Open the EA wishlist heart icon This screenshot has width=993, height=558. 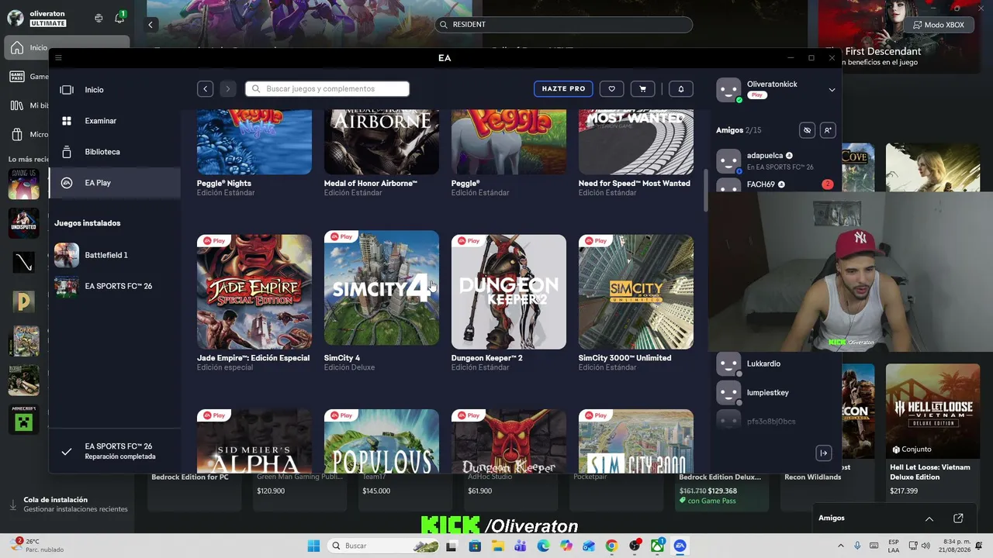[x=611, y=89]
